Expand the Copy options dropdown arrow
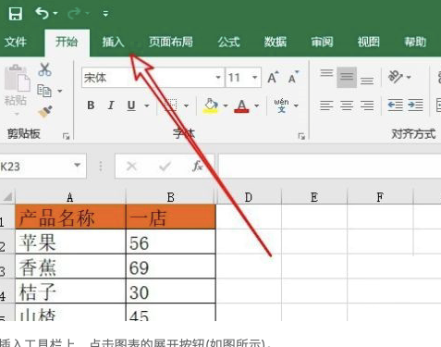441x347 pixels. click(x=60, y=91)
